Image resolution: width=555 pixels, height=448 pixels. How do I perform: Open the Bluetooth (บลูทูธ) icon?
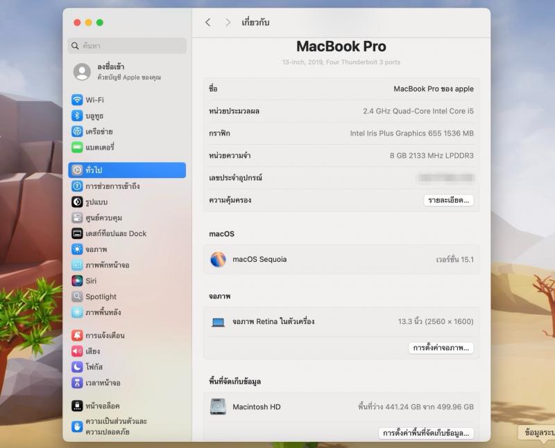click(77, 116)
